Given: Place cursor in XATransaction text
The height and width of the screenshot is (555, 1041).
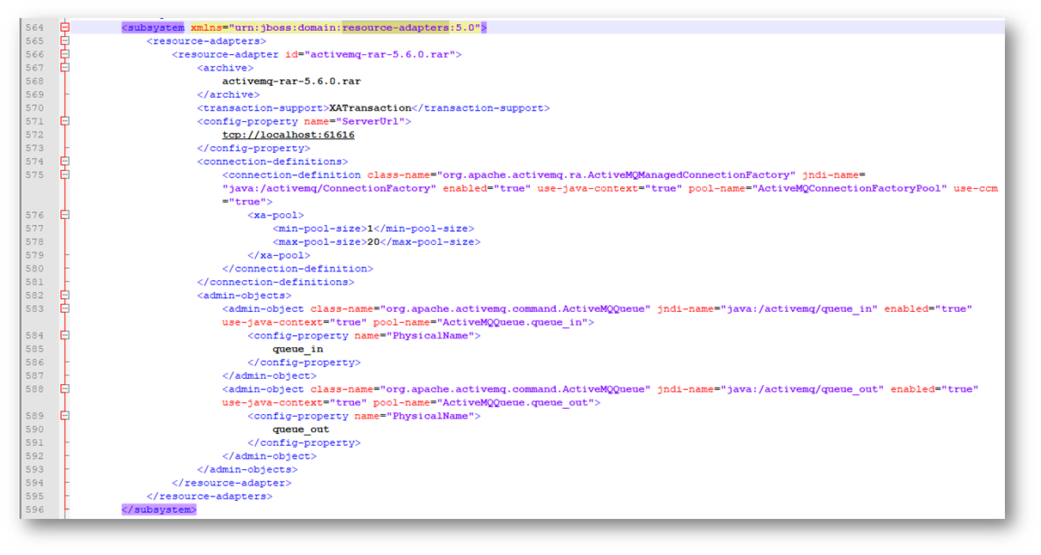Looking at the screenshot, I should [370, 108].
